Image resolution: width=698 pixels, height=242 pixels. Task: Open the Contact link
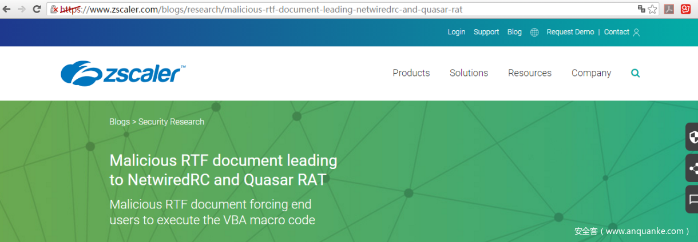[617, 32]
